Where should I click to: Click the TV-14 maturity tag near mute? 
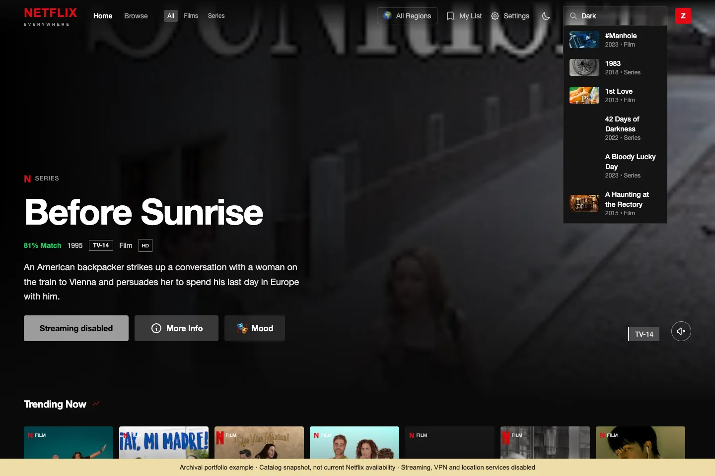point(644,334)
